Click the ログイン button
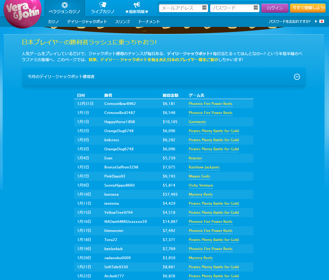The height and width of the screenshot is (280, 329). pyautogui.click(x=275, y=8)
